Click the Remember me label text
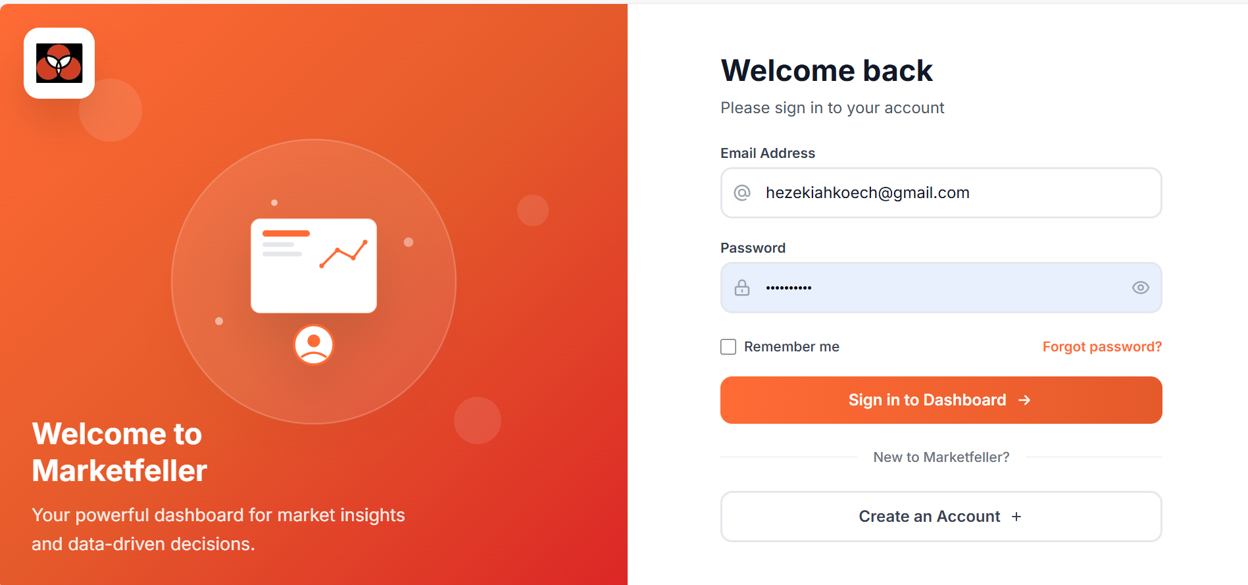1248x585 pixels. pos(791,347)
